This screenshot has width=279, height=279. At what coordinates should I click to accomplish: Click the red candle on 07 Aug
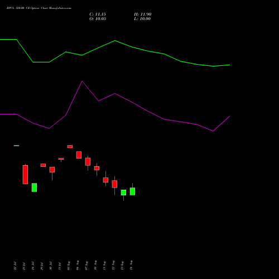pyautogui.click(x=88, y=162)
